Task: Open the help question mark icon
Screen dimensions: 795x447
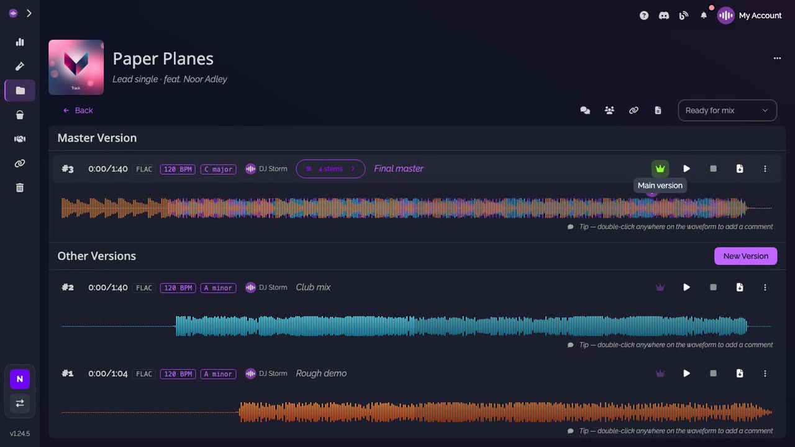Action: click(644, 16)
